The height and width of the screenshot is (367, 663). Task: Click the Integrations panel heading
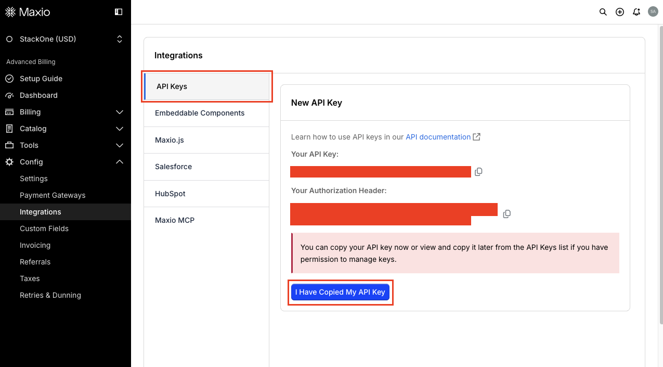coord(178,55)
